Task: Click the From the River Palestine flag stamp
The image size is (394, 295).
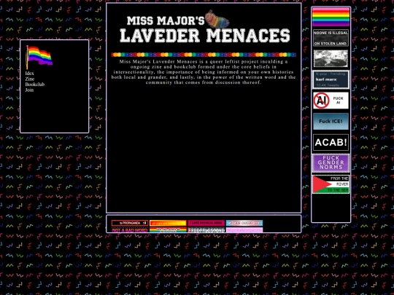Action: tap(331, 184)
